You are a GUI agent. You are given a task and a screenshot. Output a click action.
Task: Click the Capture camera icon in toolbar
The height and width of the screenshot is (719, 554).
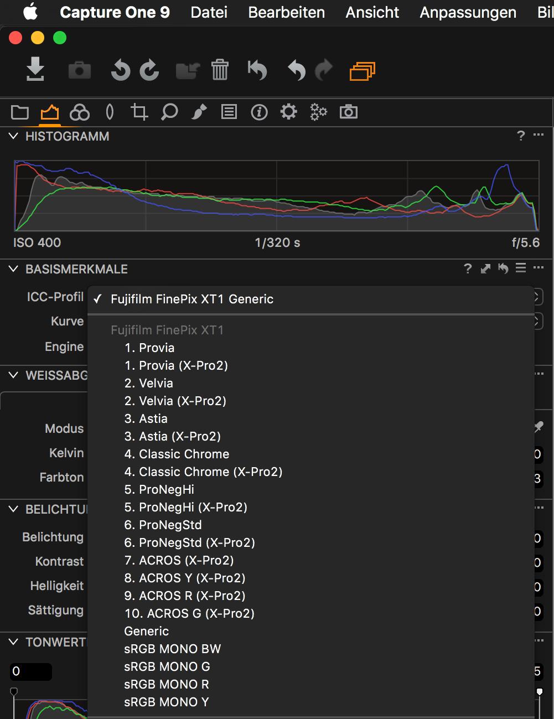click(80, 70)
